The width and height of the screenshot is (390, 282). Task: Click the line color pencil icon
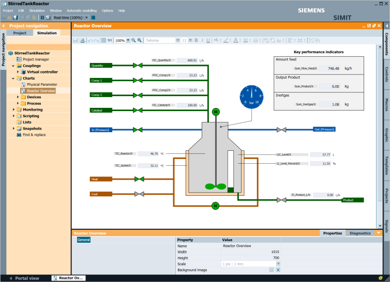coord(226,40)
